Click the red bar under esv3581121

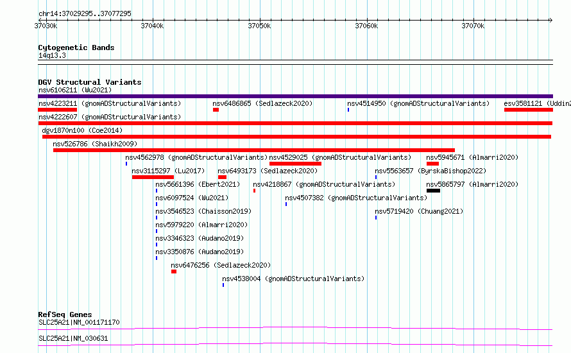click(x=529, y=110)
